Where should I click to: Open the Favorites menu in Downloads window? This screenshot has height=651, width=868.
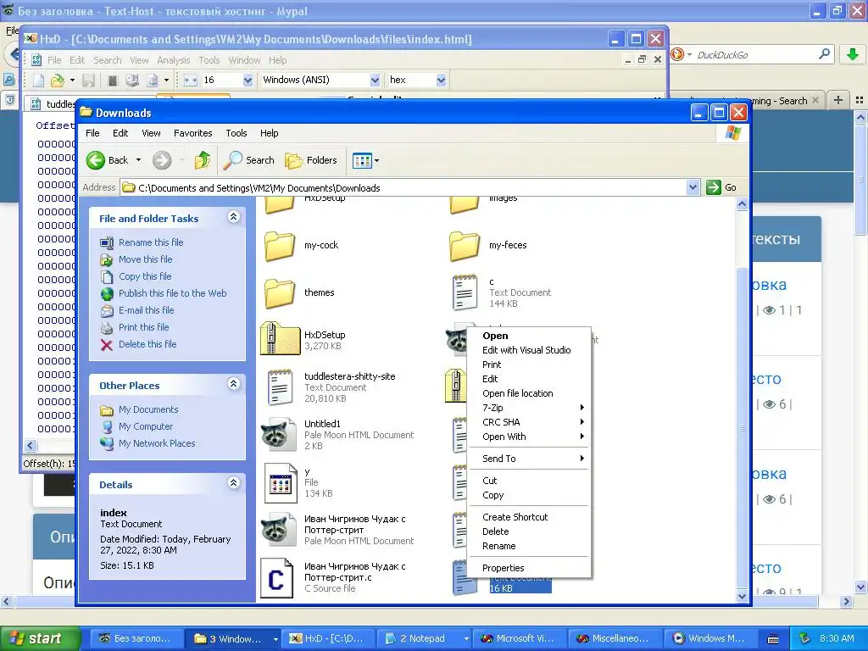point(192,133)
